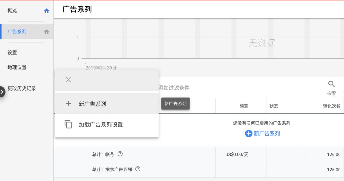Click the 2019年3月30日 date label on the chart
This screenshot has height=181, width=344.
pyautogui.click(x=101, y=68)
